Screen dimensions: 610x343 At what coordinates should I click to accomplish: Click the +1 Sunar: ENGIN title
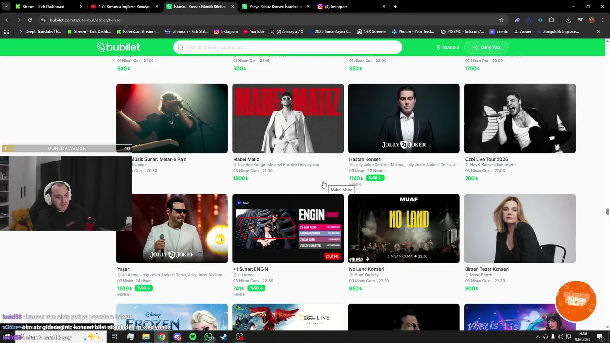click(x=251, y=269)
